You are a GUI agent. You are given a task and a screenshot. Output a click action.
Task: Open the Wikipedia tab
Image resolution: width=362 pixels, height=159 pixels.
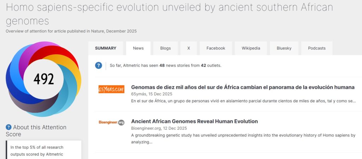coord(251,48)
